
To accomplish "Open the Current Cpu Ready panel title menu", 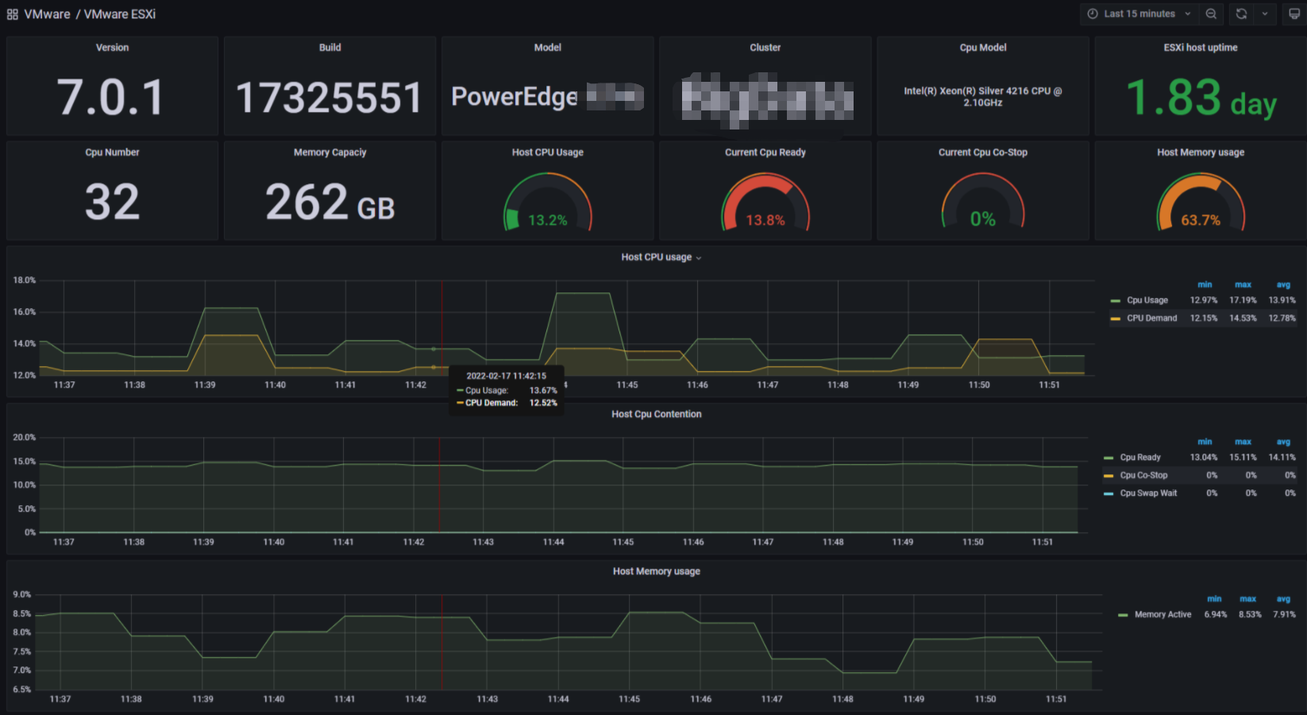I will tap(765, 153).
